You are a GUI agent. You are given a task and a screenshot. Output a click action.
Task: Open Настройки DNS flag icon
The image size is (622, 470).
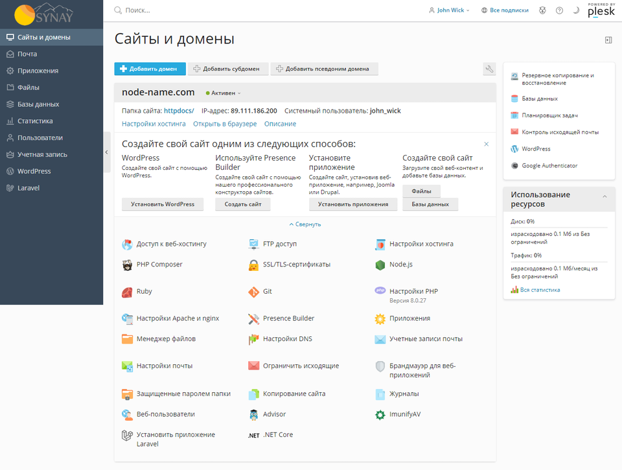click(x=253, y=339)
